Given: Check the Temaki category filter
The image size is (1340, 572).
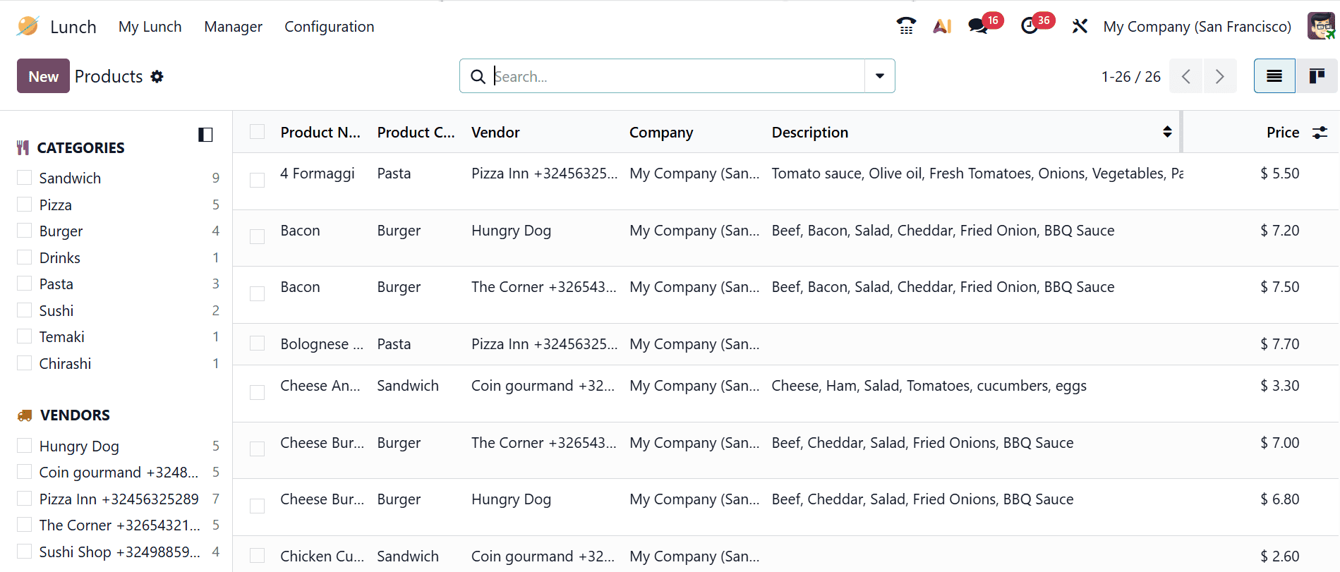Looking at the screenshot, I should 25,336.
